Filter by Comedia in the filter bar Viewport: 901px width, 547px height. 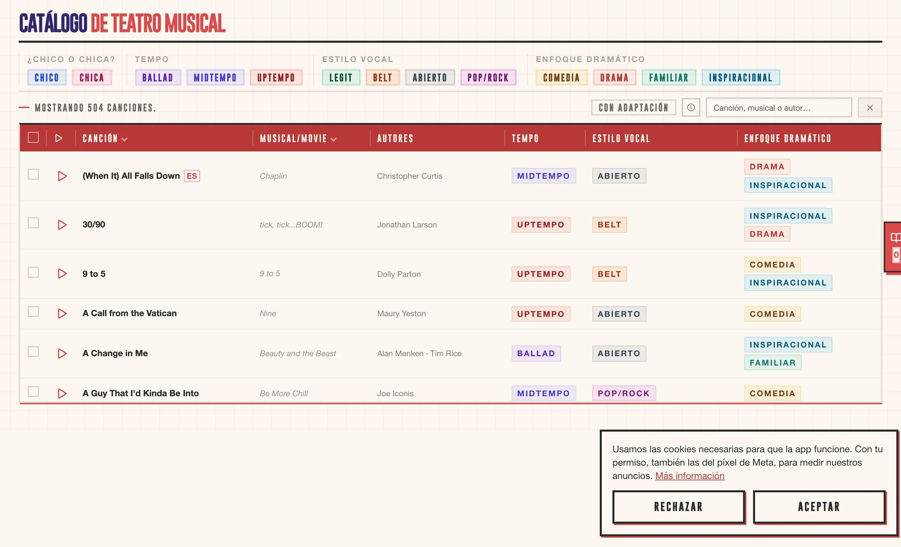[x=561, y=78]
